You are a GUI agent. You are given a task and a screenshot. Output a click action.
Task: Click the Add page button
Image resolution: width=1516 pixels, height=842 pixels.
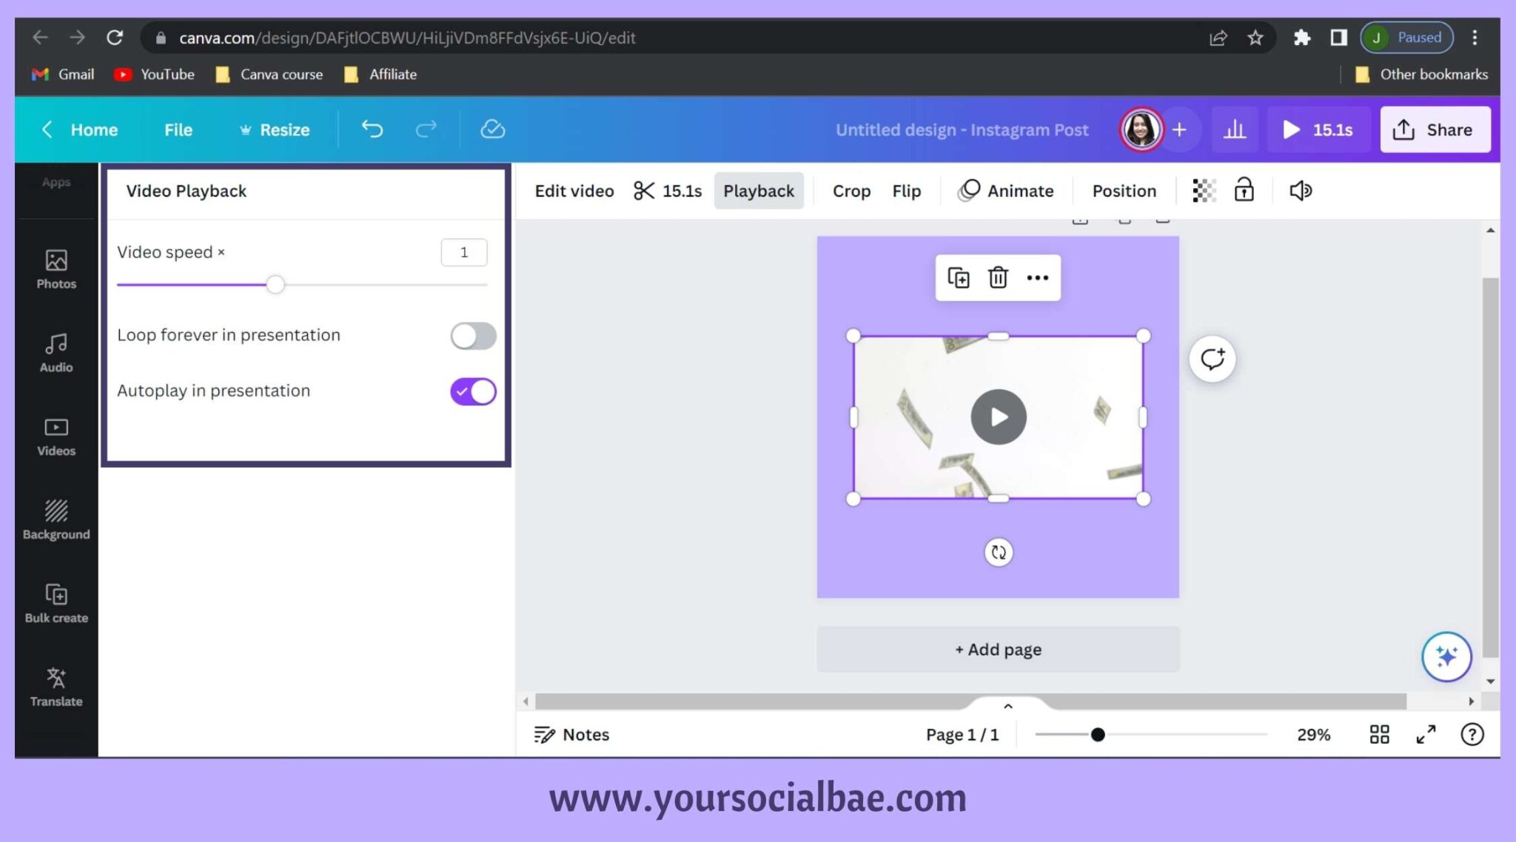pos(997,649)
